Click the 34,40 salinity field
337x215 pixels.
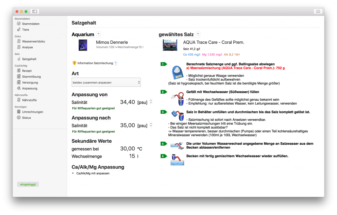(x=127, y=102)
